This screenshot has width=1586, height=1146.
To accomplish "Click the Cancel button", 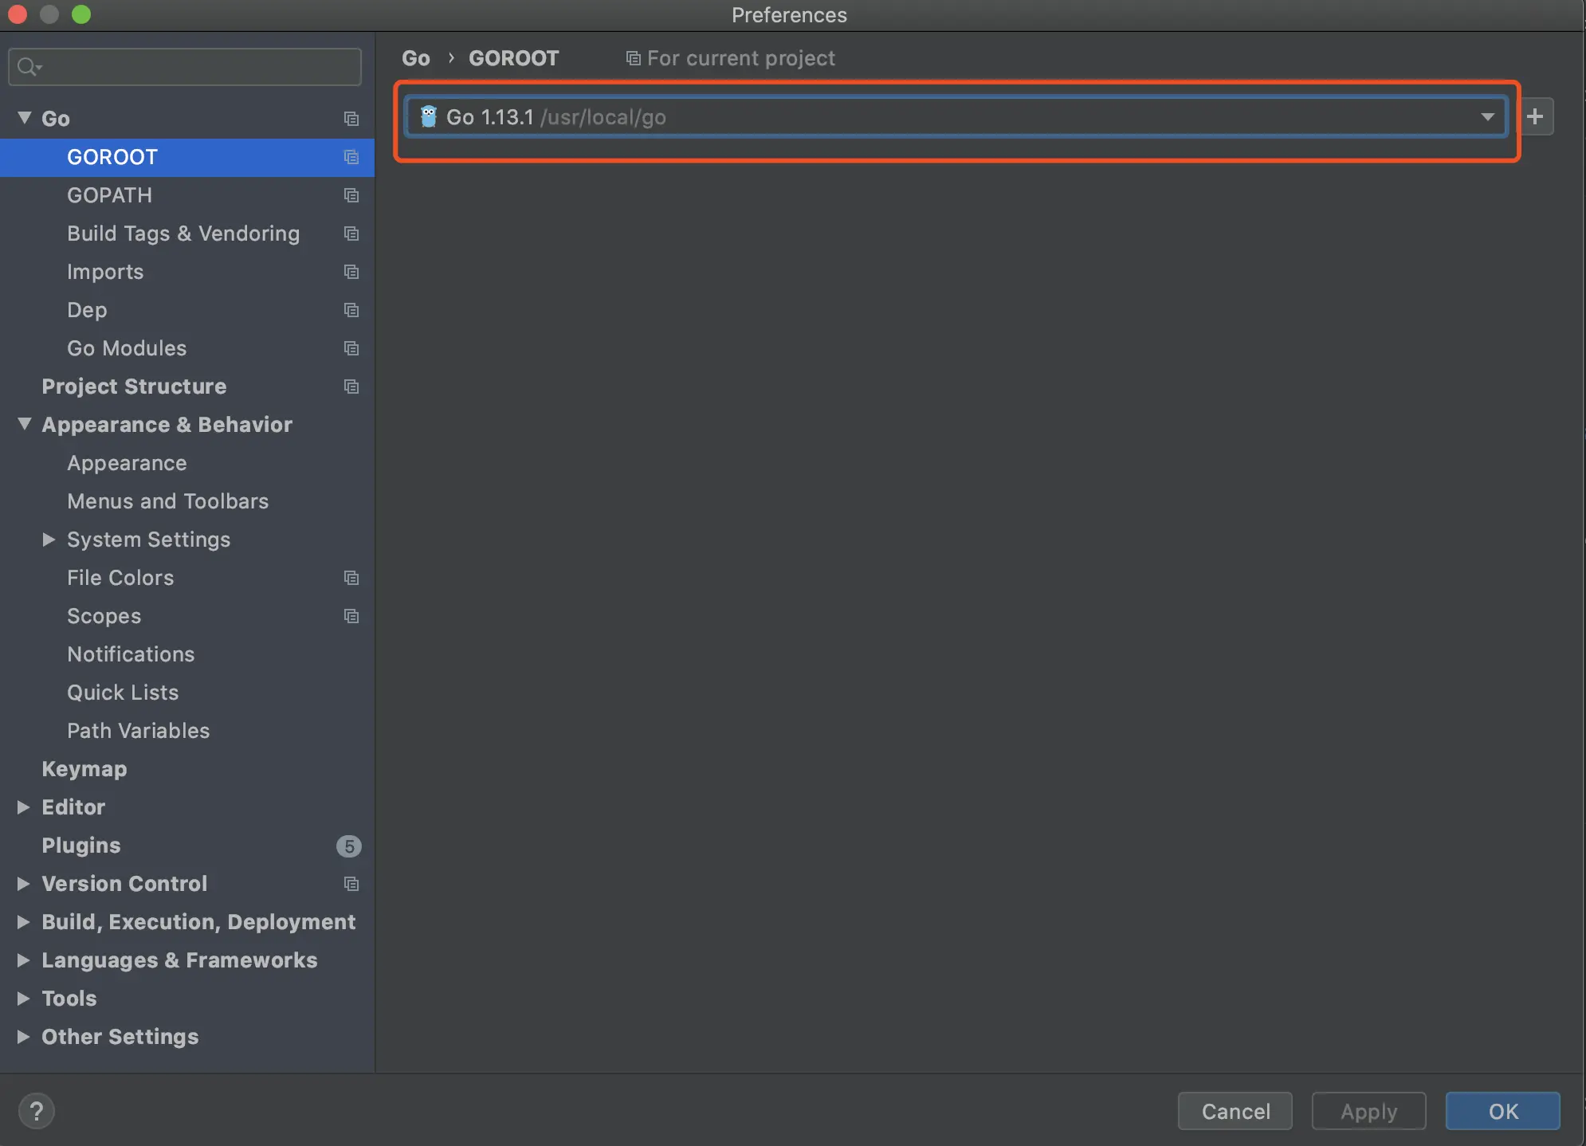I will [1235, 1111].
